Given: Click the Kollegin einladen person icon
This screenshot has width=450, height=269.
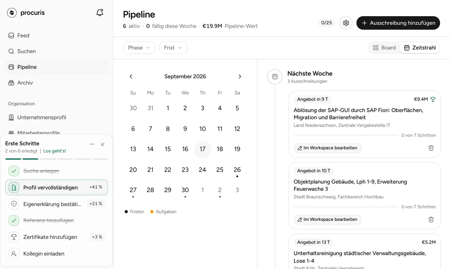Looking at the screenshot, I should tap(14, 254).
